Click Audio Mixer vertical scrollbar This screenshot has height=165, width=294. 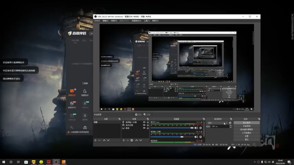(204, 131)
